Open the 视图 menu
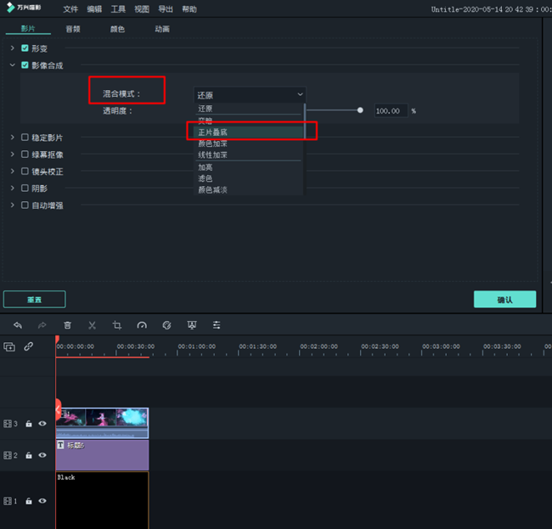The width and height of the screenshot is (552, 529). coord(142,9)
